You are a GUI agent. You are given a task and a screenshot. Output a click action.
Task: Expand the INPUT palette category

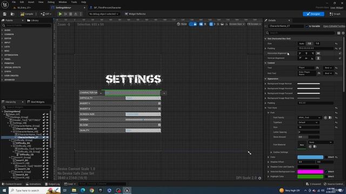8,43
